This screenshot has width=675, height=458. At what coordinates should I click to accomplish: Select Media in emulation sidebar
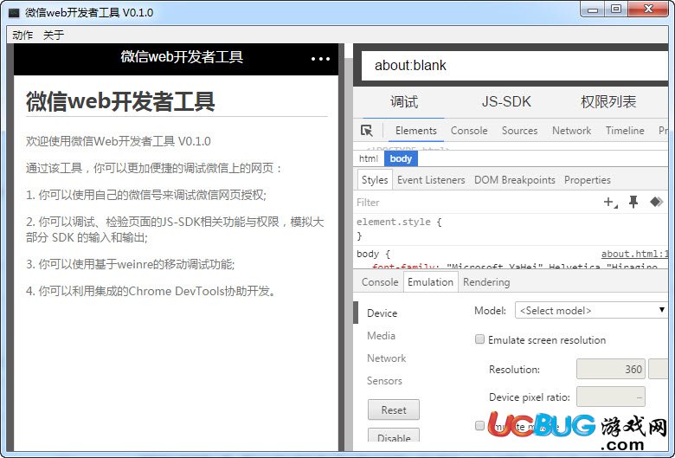(381, 336)
